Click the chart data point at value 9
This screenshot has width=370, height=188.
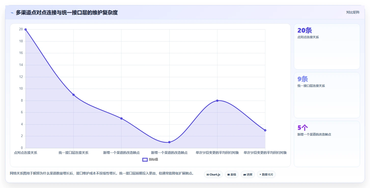73,95
